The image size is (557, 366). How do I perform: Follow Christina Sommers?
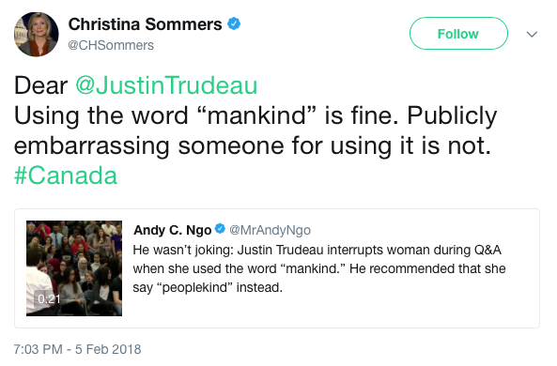[x=458, y=34]
